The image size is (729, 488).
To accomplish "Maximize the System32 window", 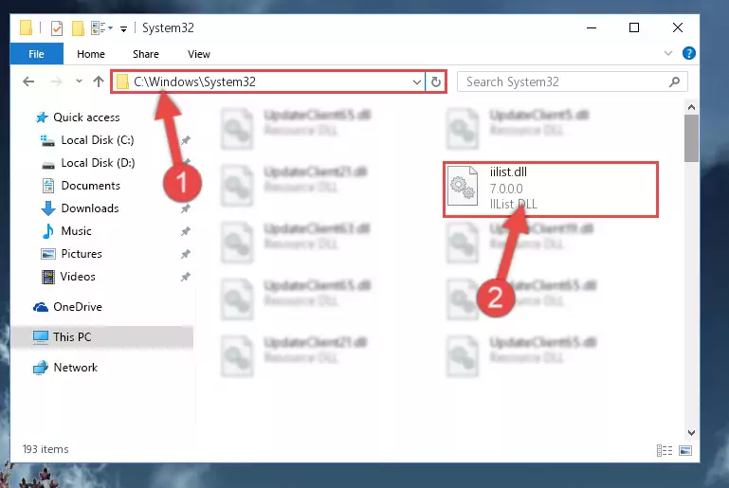I will [x=634, y=27].
